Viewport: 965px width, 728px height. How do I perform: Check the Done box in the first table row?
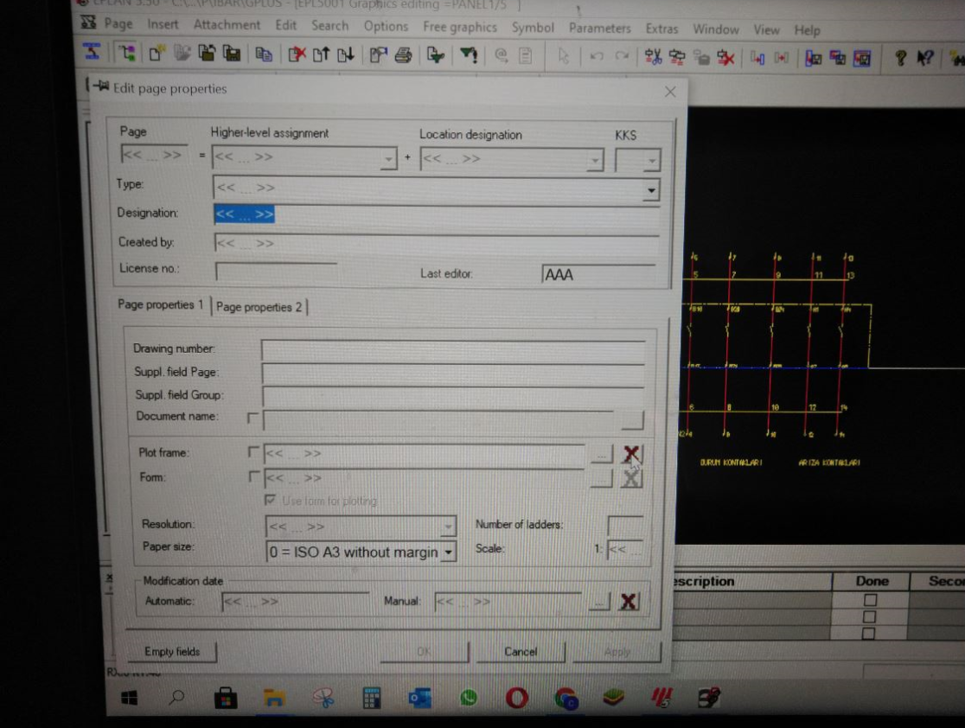coord(870,599)
